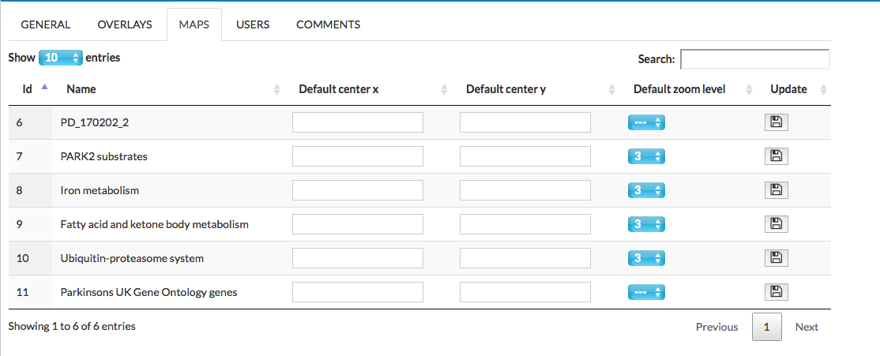The height and width of the screenshot is (356, 880).
Task: Open zoom dropdown for Ubiquitin-proteasome system
Action: coord(646,258)
